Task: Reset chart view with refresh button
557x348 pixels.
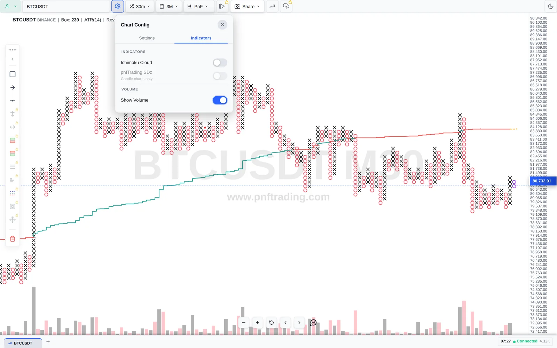Action: pos(272,323)
